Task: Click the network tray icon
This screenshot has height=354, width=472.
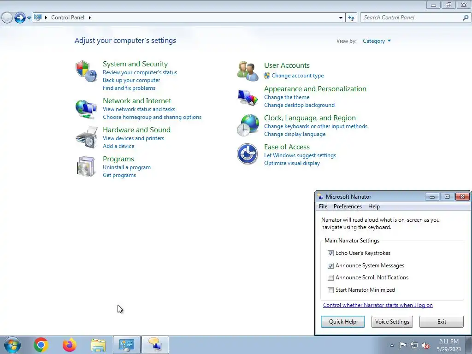Action: coord(414,345)
